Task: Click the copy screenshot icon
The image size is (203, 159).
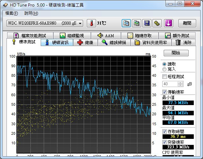Action: coord(136,23)
